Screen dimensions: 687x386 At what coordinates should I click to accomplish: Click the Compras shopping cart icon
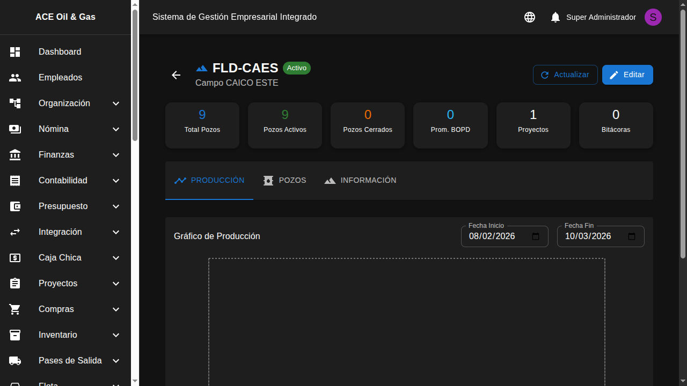tap(15, 309)
